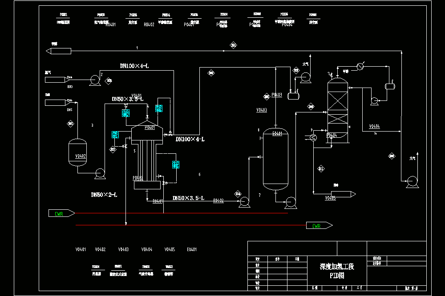
Task: Select the diamond tag beside the first feed pump
Action: click(109, 81)
